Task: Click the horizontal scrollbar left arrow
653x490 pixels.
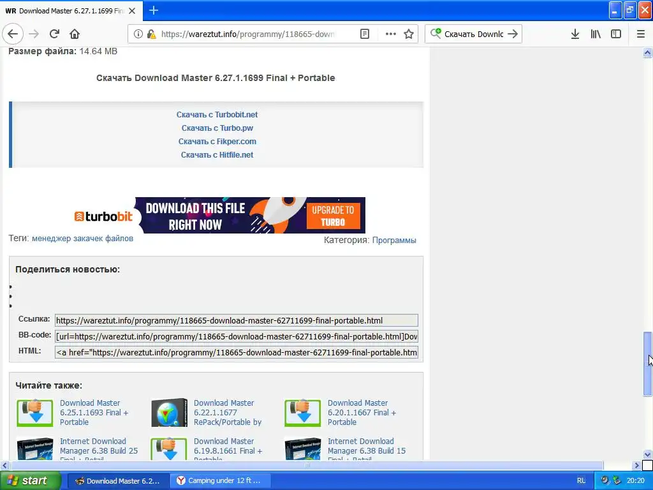Action: 4,465
